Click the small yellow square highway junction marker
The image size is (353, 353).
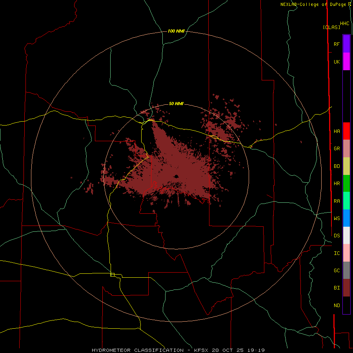pyautogui.click(x=112, y=275)
